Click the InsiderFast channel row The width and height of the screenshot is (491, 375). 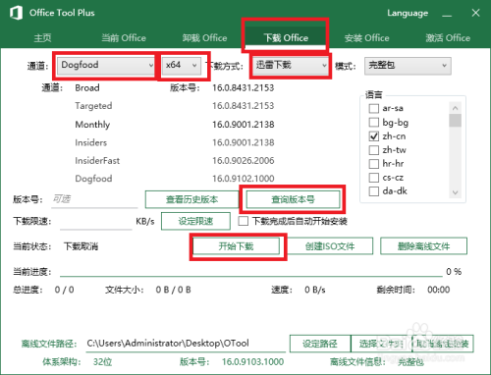click(x=97, y=160)
